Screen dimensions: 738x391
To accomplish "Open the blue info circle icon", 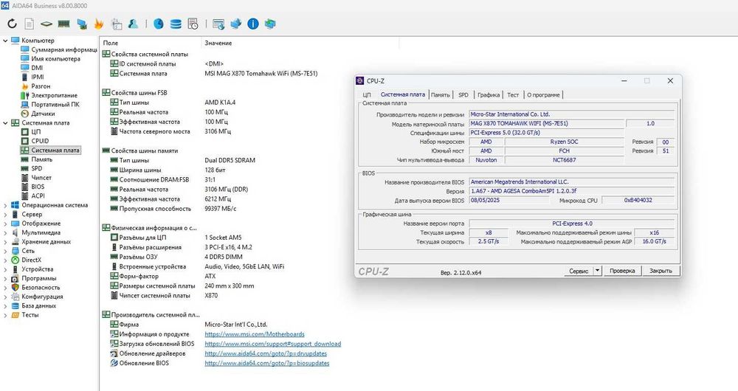I will coord(252,24).
